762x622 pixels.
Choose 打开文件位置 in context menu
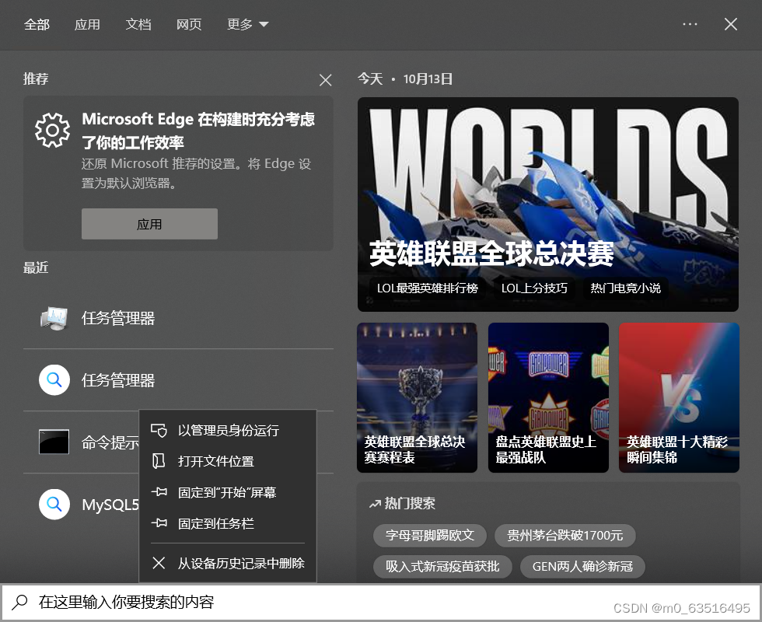coord(228,461)
